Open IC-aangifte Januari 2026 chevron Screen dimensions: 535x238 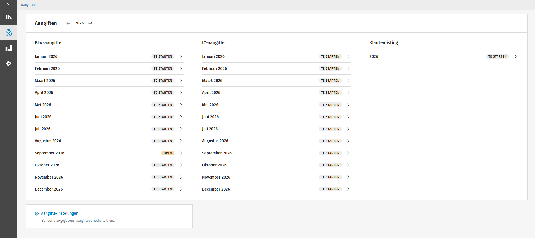tap(348, 56)
